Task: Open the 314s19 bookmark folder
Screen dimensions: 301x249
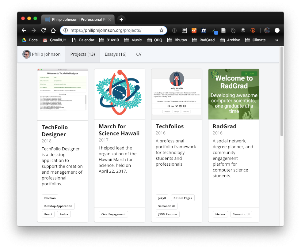Action: pyautogui.click(x=109, y=40)
